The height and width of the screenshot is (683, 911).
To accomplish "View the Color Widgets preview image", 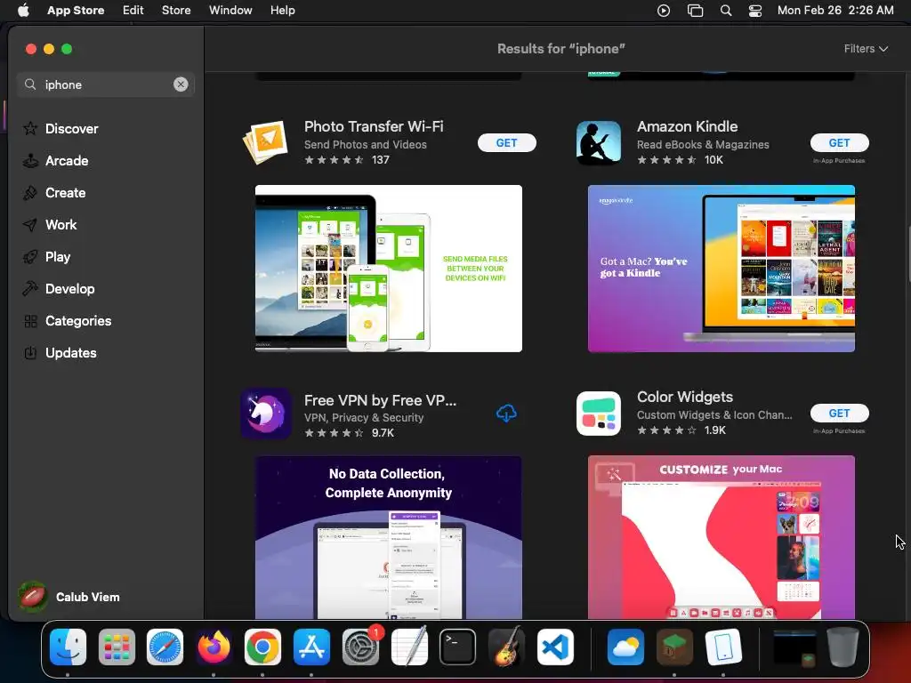I will 721,537.
